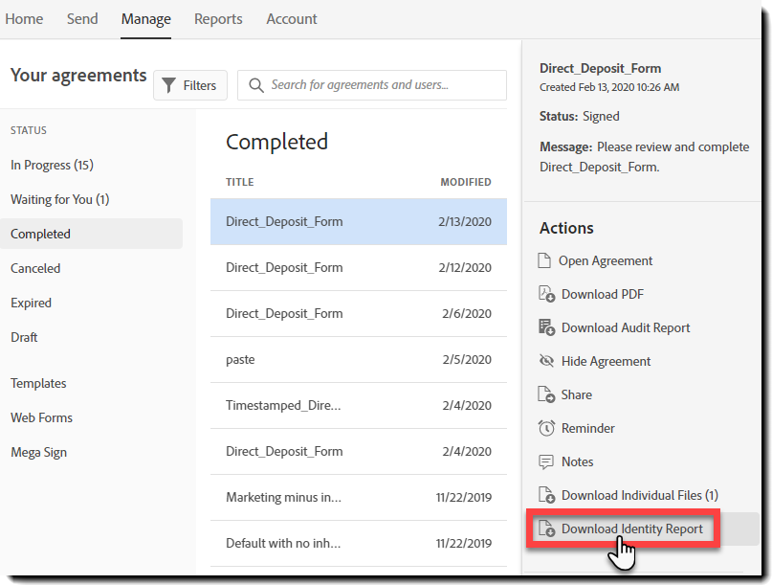The image size is (772, 585).
Task: Open the Filters button
Action: 190,85
